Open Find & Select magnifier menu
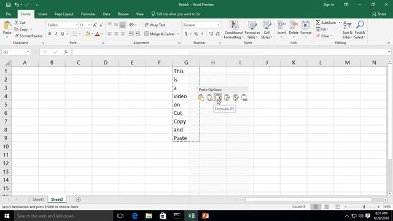The width and height of the screenshot is (393, 221). 360,30
